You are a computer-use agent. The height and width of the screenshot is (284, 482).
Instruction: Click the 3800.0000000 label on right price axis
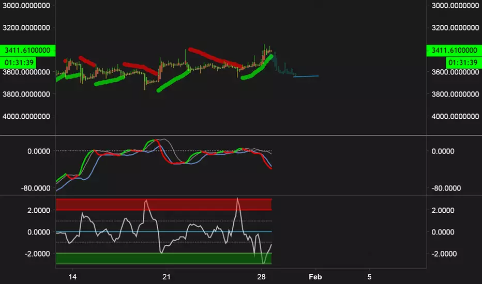pyautogui.click(x=455, y=94)
